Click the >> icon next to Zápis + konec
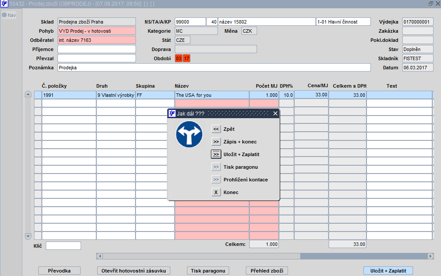Image resolution: width=441 pixels, height=276 pixels. pyautogui.click(x=216, y=142)
